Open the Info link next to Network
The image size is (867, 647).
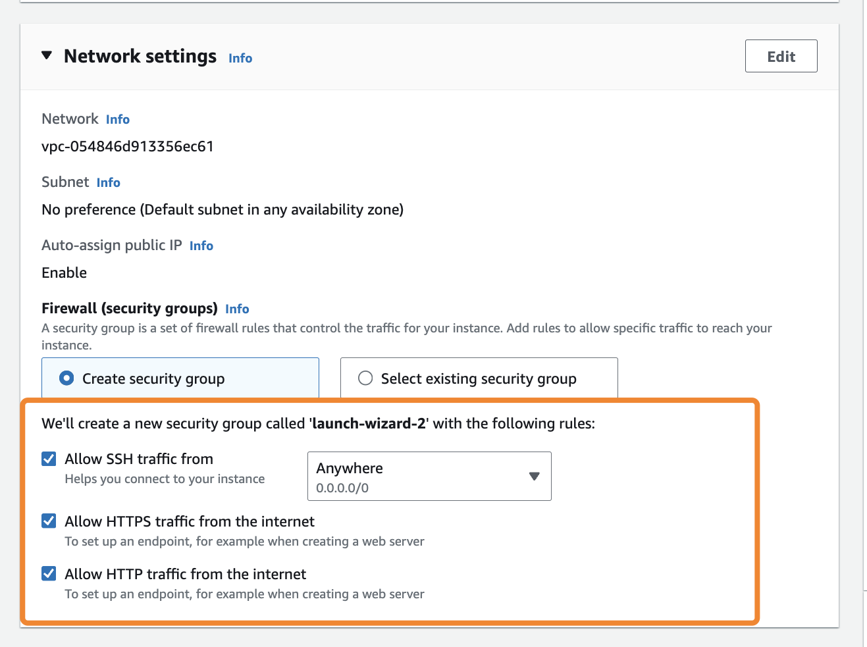(x=118, y=120)
